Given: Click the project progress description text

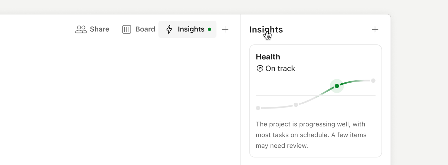Looking at the screenshot, I should coord(310,135).
